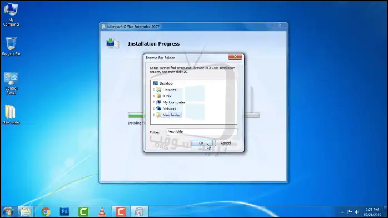388x218 pixels.
Task: Click the Desktop icon in folder tree
Action: coord(156,83)
